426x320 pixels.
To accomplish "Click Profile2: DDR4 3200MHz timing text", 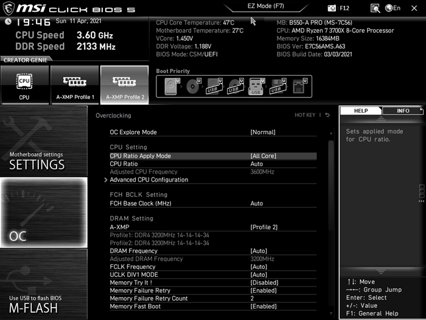I will click(159, 243).
